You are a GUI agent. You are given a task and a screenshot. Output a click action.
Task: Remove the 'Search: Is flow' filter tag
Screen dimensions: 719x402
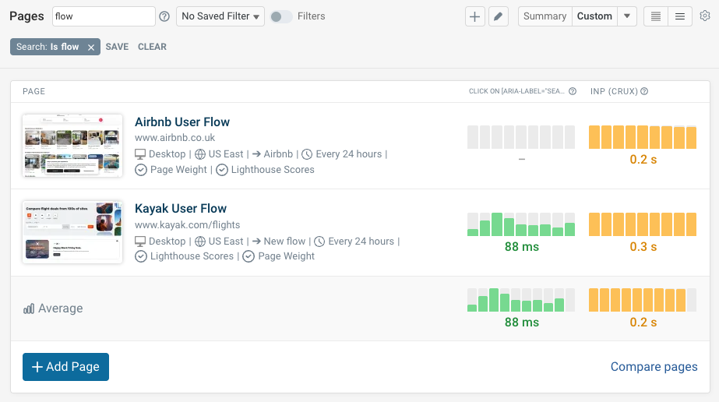91,48
